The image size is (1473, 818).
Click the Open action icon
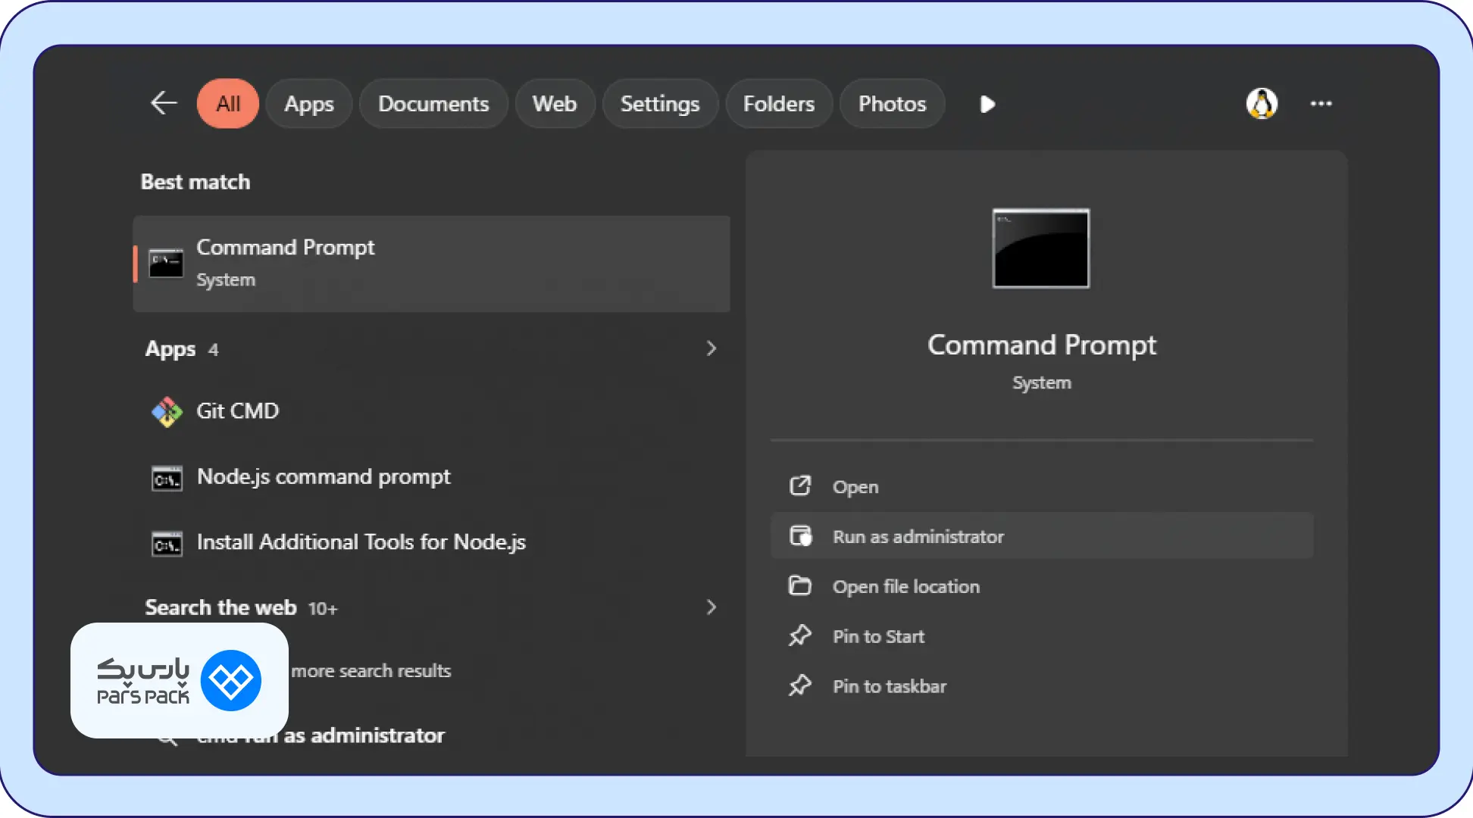(x=800, y=485)
